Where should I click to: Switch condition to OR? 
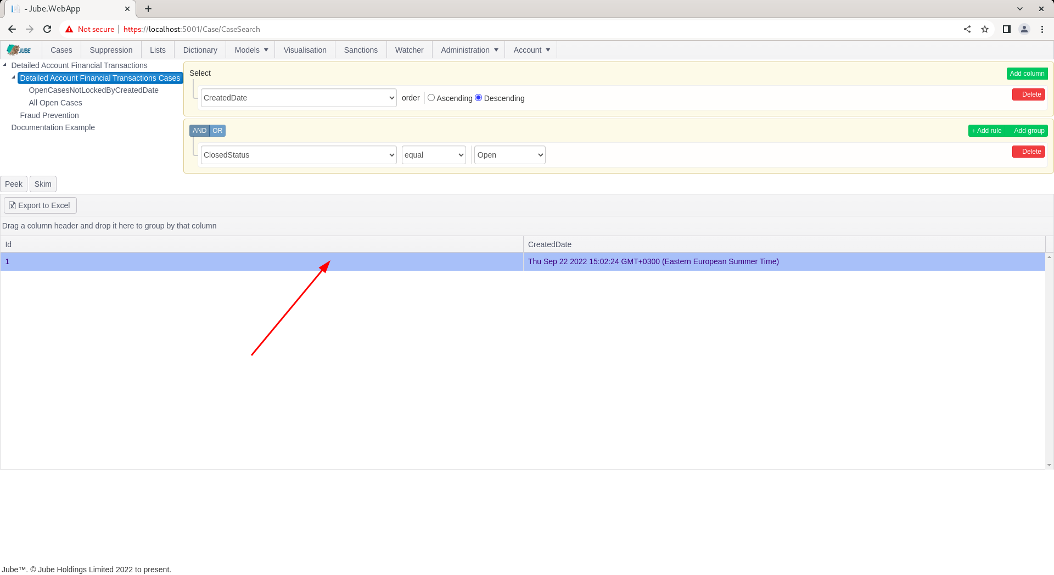(217, 131)
